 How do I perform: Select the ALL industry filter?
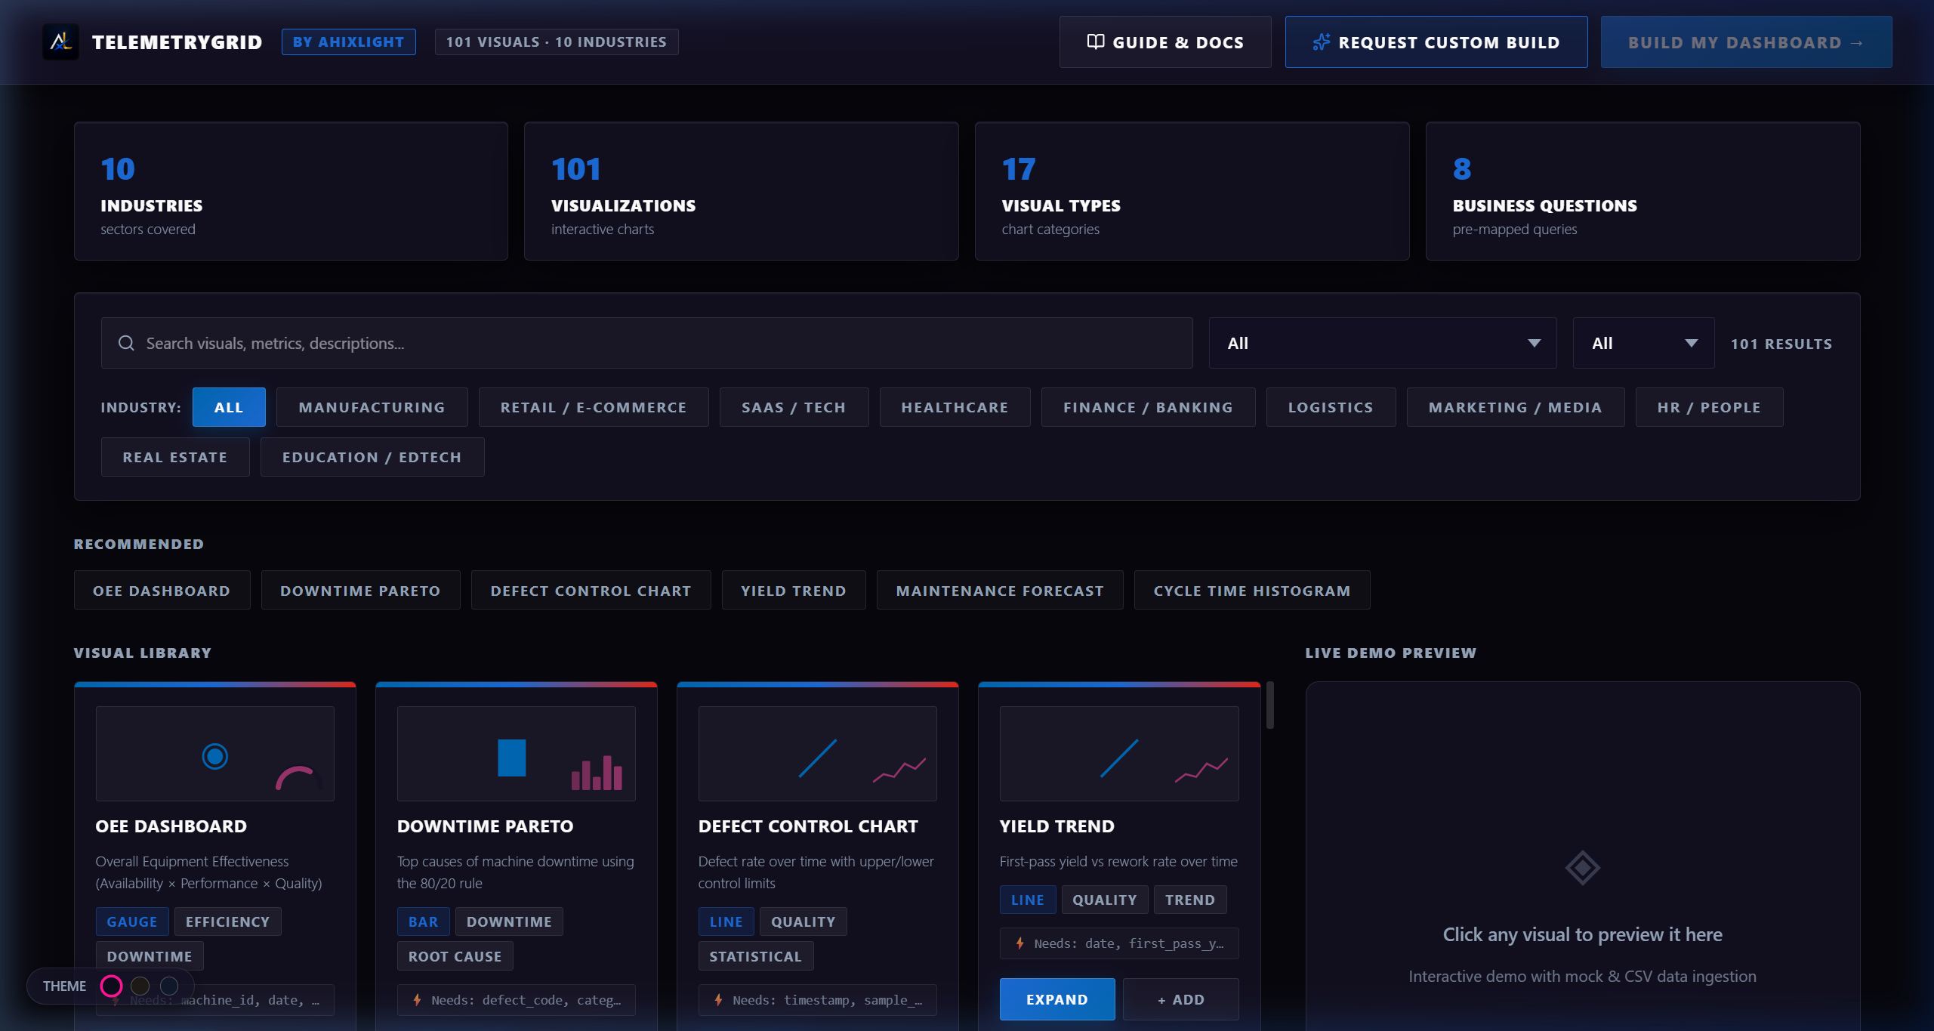tap(229, 407)
